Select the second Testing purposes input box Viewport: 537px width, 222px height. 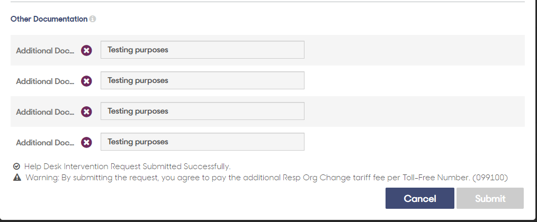(x=202, y=80)
